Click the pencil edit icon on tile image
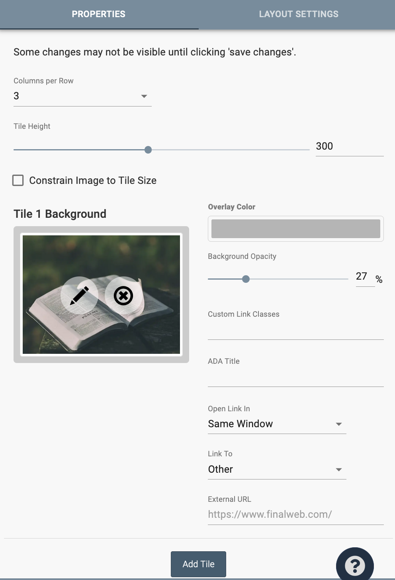Screen dimensions: 395x580 click(x=79, y=296)
